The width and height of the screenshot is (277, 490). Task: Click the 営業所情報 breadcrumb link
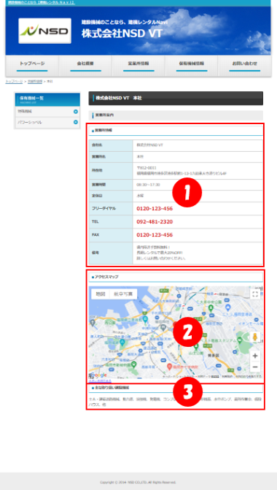coord(35,81)
